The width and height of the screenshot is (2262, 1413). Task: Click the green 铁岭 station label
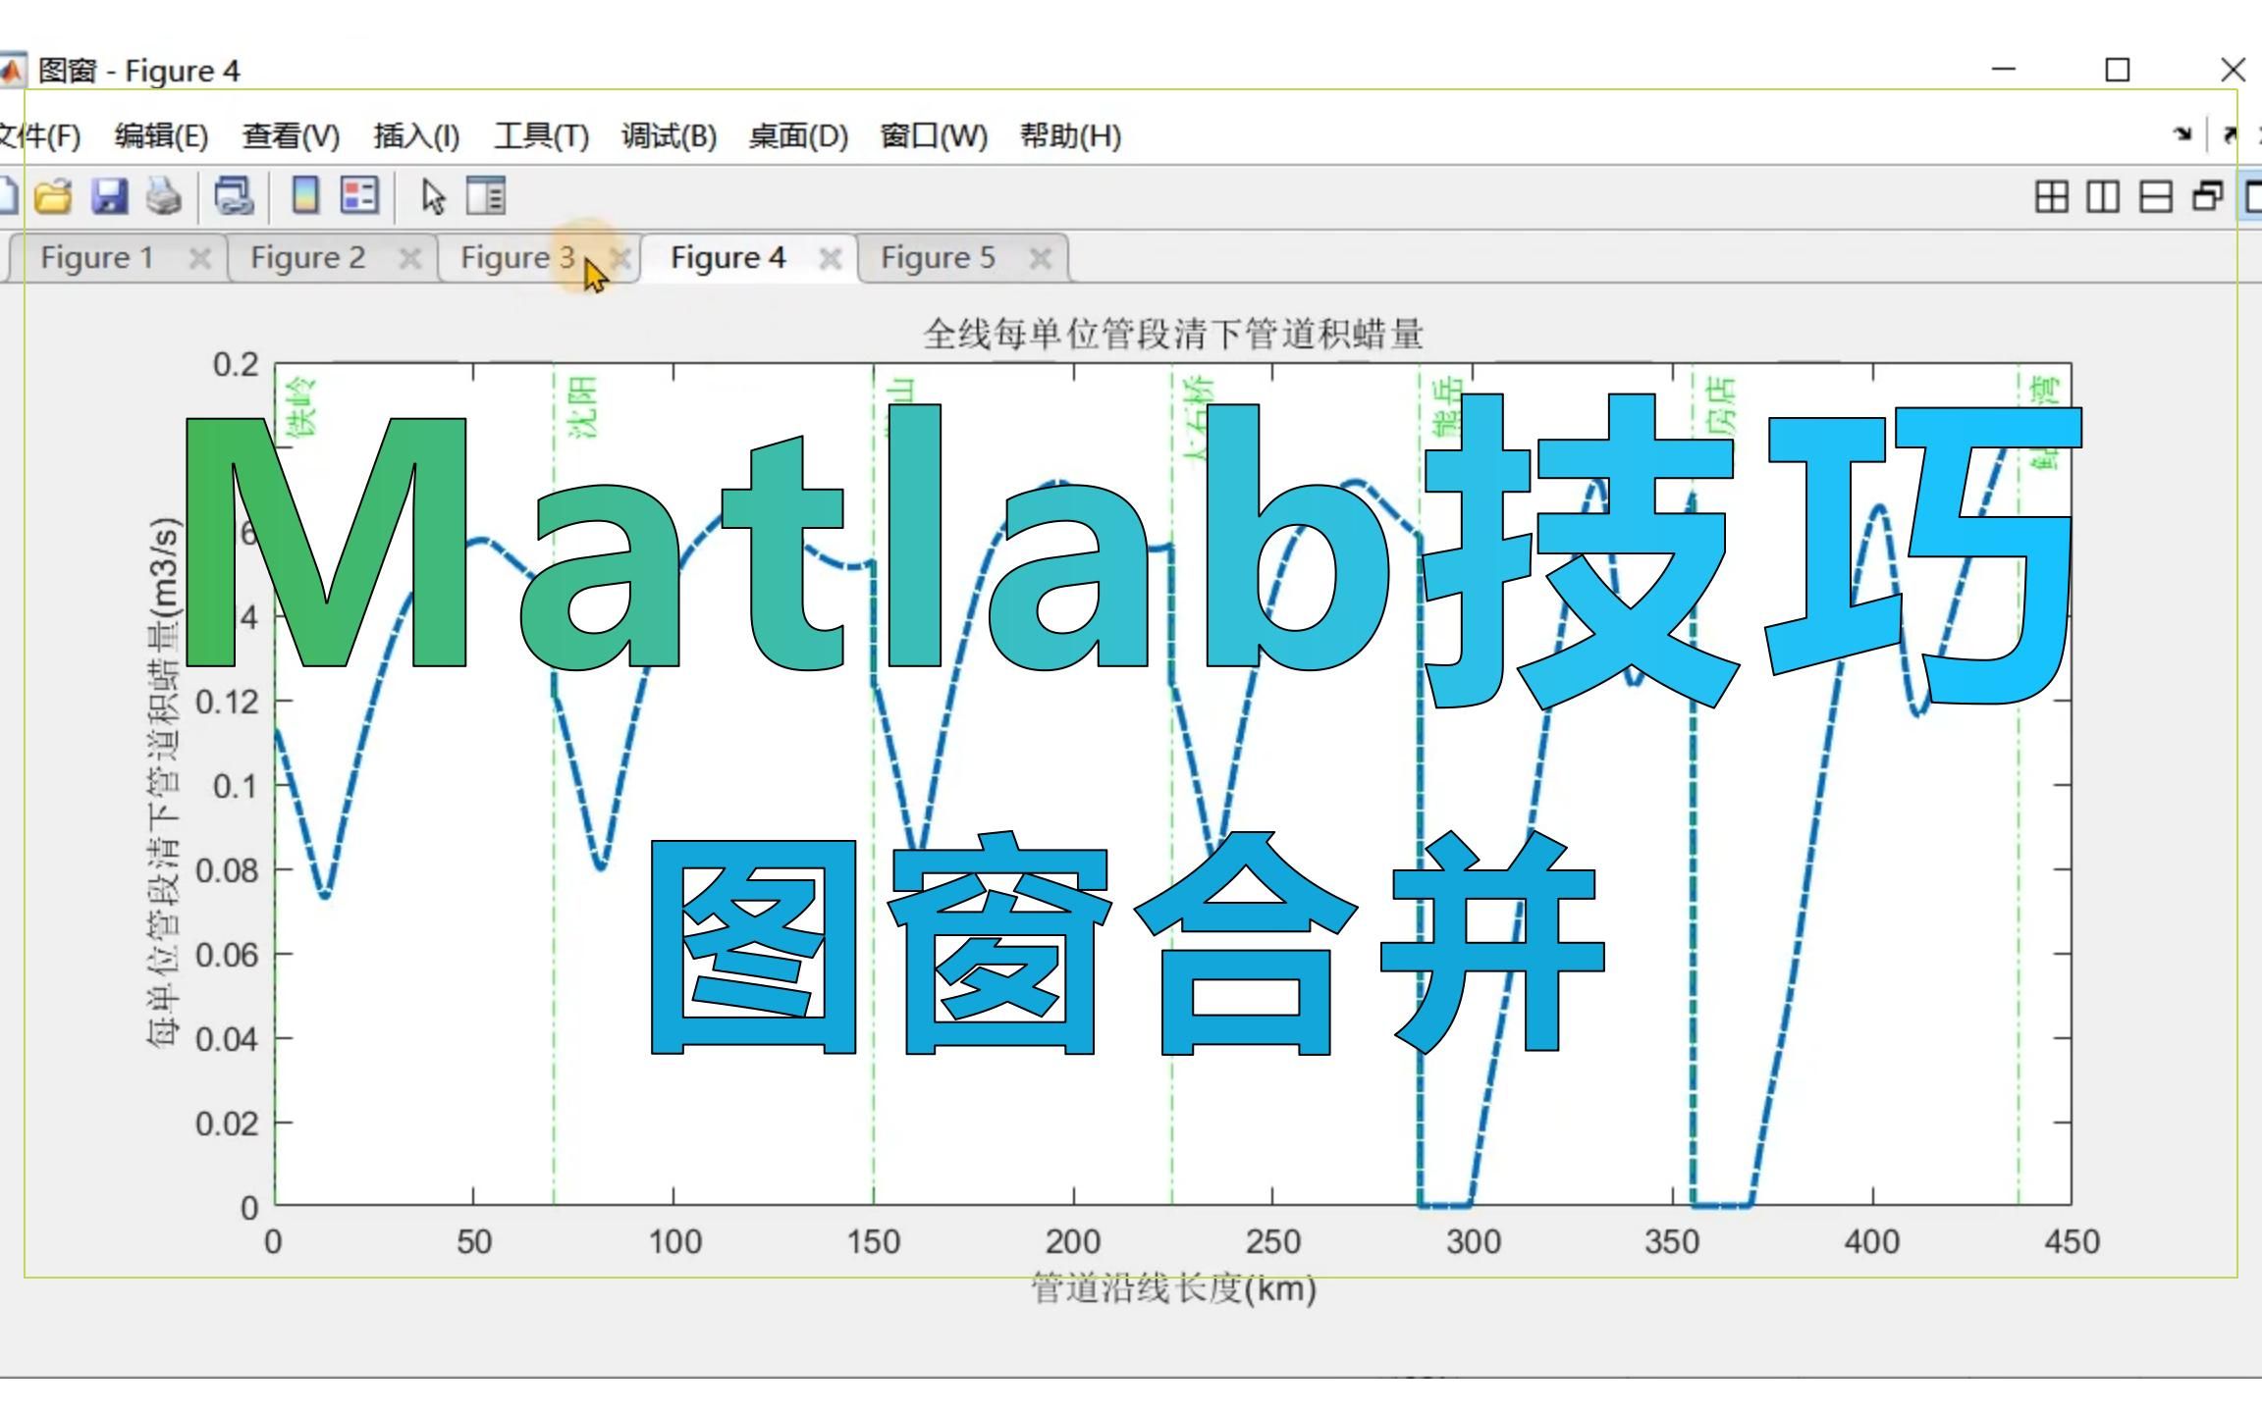pyautogui.click(x=302, y=406)
